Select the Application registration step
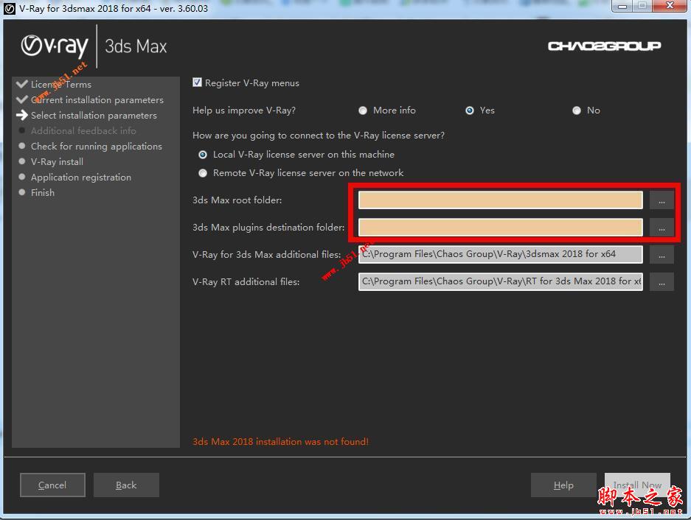 click(81, 177)
